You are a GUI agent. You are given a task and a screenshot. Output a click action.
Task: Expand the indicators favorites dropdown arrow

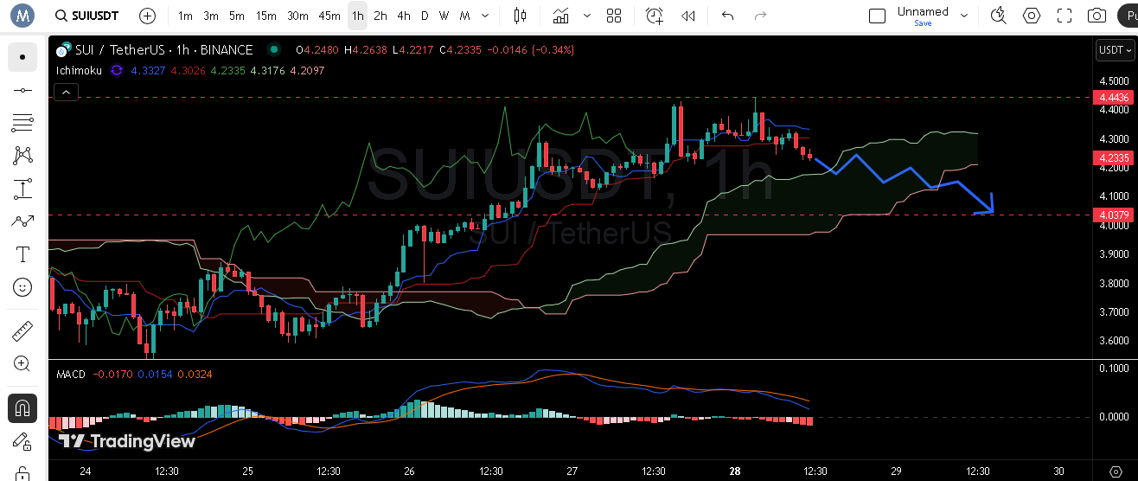point(587,16)
